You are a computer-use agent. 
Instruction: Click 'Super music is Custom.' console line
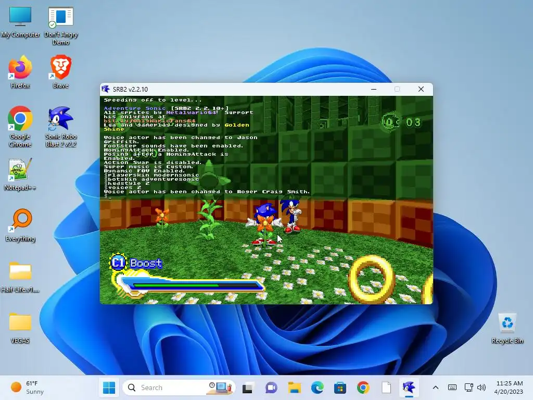148,167
